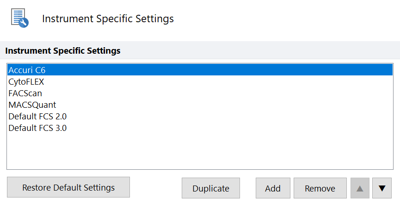Move selected instrument down with arrow
This screenshot has height=204, width=400.
click(382, 188)
